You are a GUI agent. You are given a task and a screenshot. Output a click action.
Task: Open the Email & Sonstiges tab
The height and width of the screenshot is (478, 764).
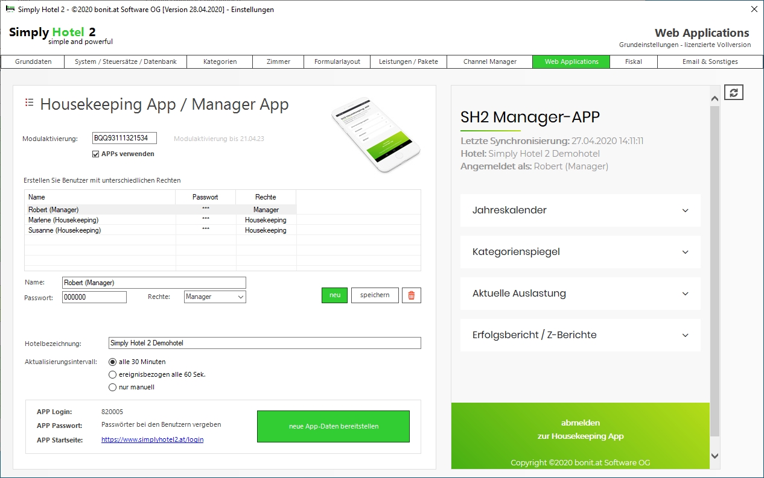tap(710, 61)
